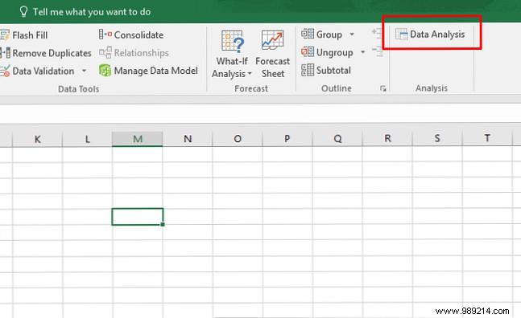Click the Data Analysis button

coord(430,34)
